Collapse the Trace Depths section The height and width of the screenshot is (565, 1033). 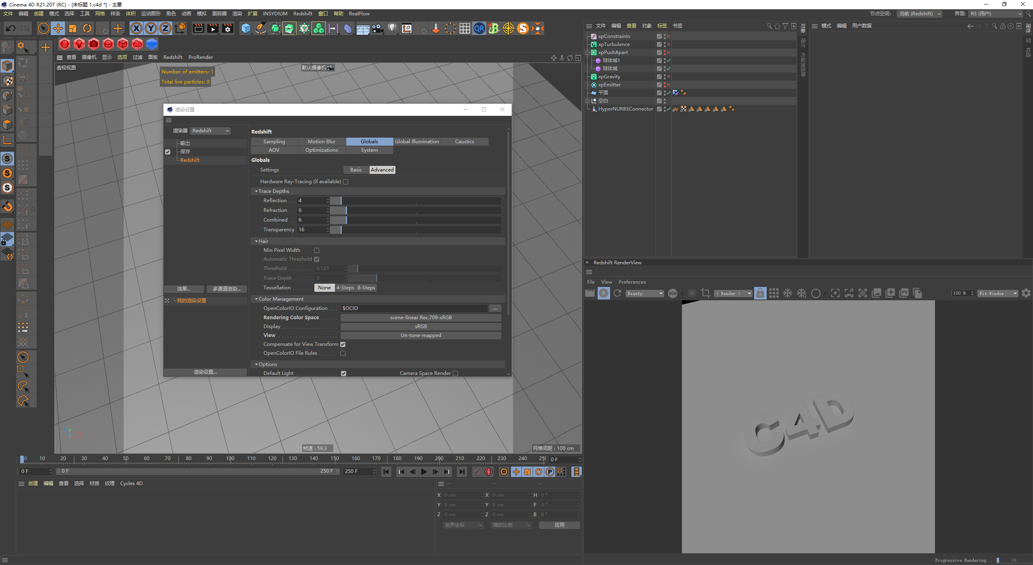pyautogui.click(x=257, y=191)
